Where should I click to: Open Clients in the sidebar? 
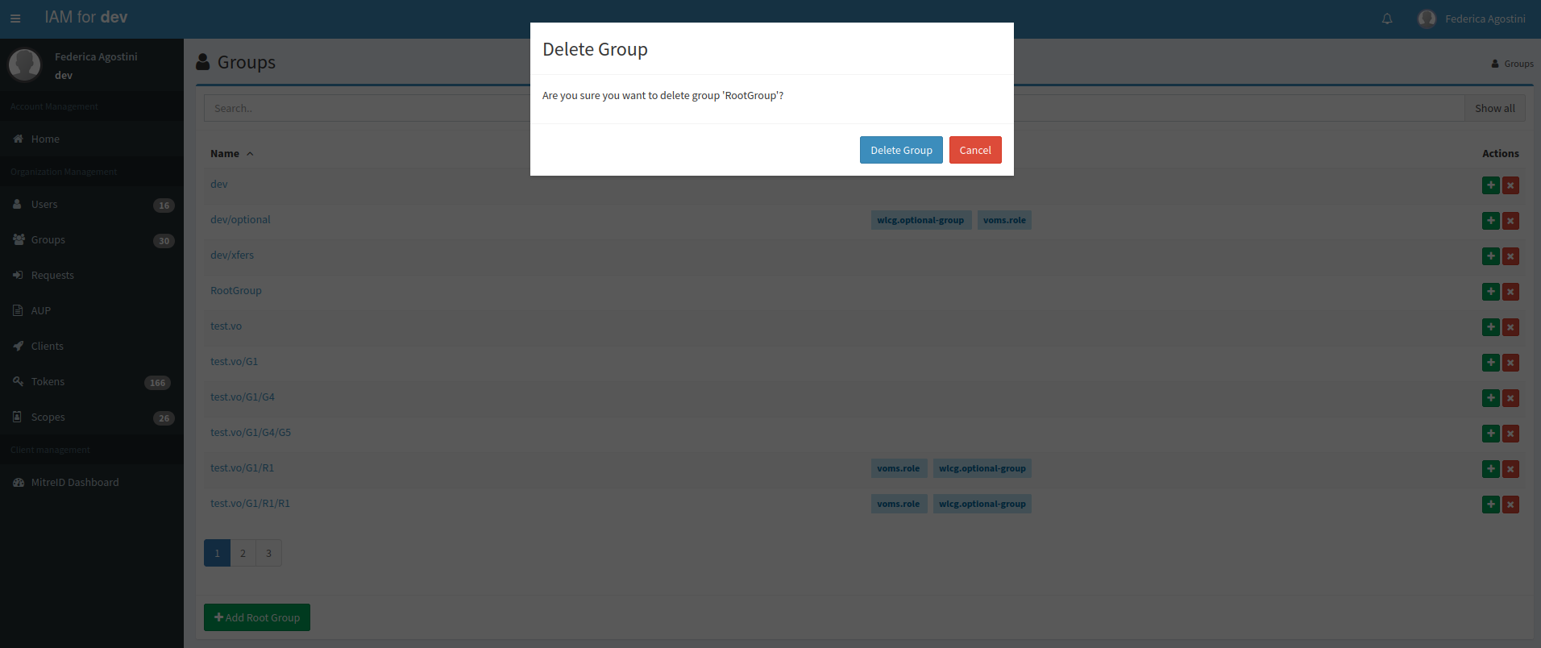point(92,347)
